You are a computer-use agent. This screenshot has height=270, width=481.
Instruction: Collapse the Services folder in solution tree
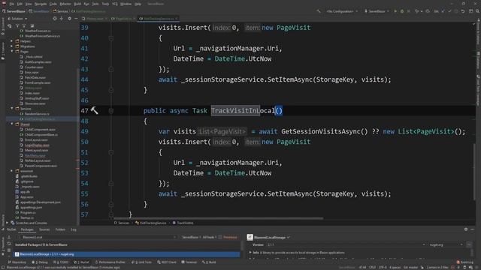point(12,108)
